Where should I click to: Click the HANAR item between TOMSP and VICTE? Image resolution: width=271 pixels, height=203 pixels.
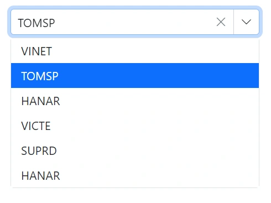(135, 101)
